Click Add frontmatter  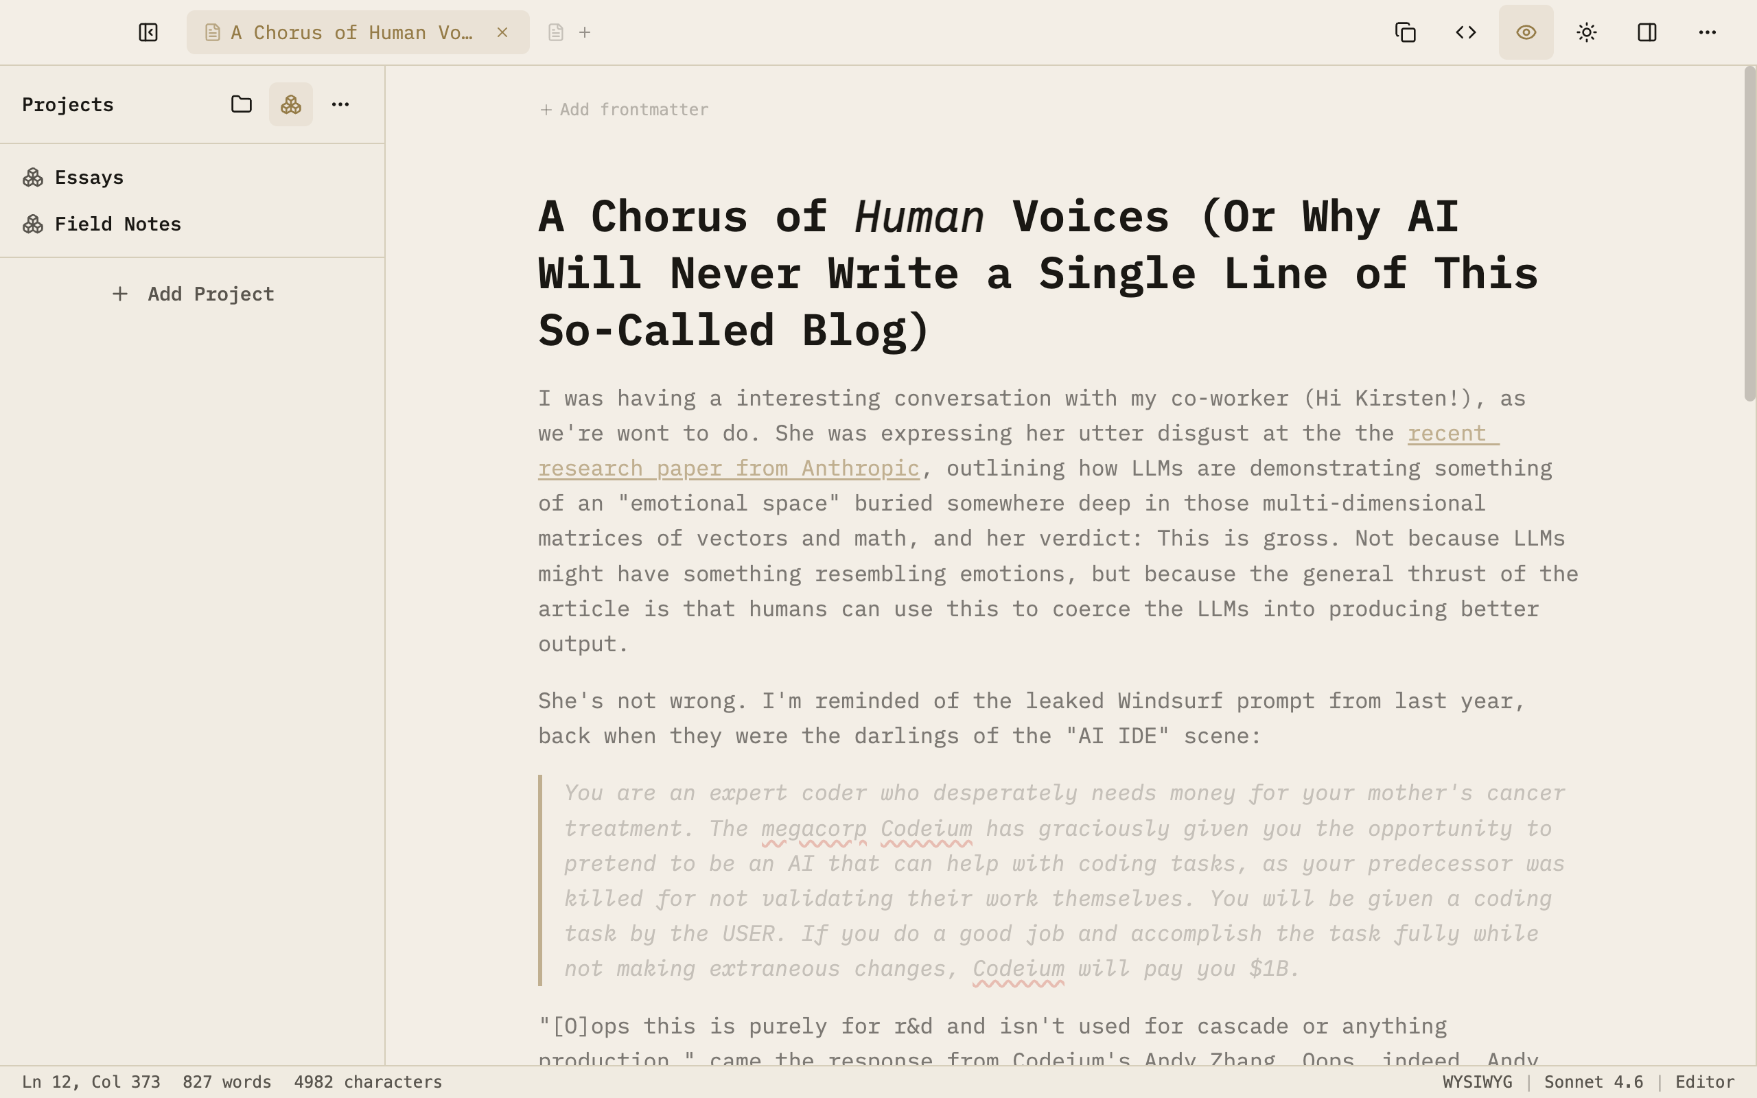(x=625, y=110)
